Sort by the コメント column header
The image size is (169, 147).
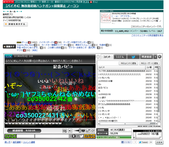tap(121, 67)
